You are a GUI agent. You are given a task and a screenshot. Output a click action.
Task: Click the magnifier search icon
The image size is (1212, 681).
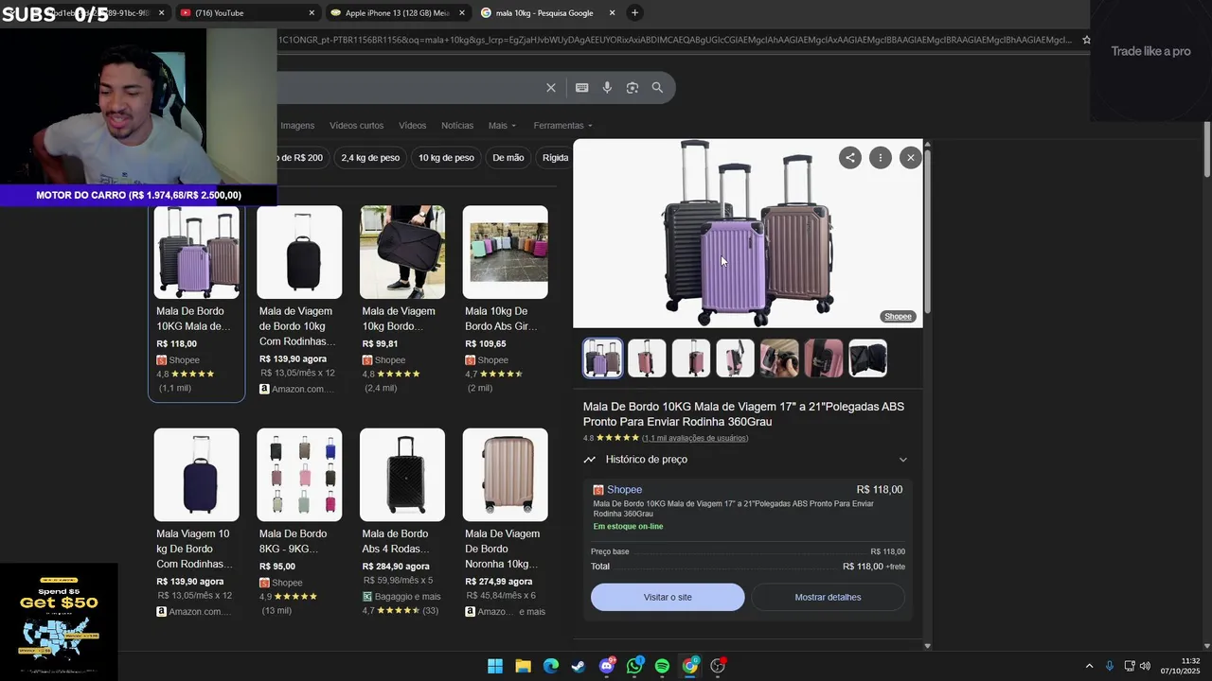click(657, 88)
